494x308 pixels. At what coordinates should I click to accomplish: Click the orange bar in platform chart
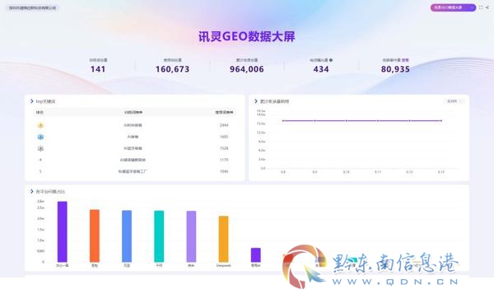(95, 236)
